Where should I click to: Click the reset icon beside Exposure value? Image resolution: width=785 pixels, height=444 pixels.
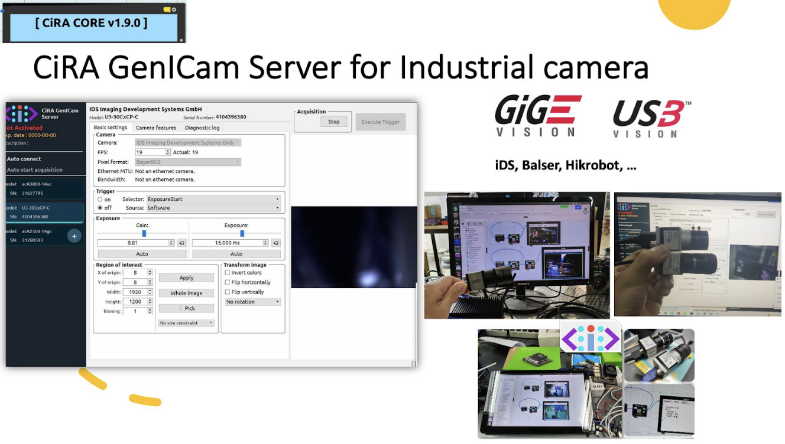click(x=276, y=243)
